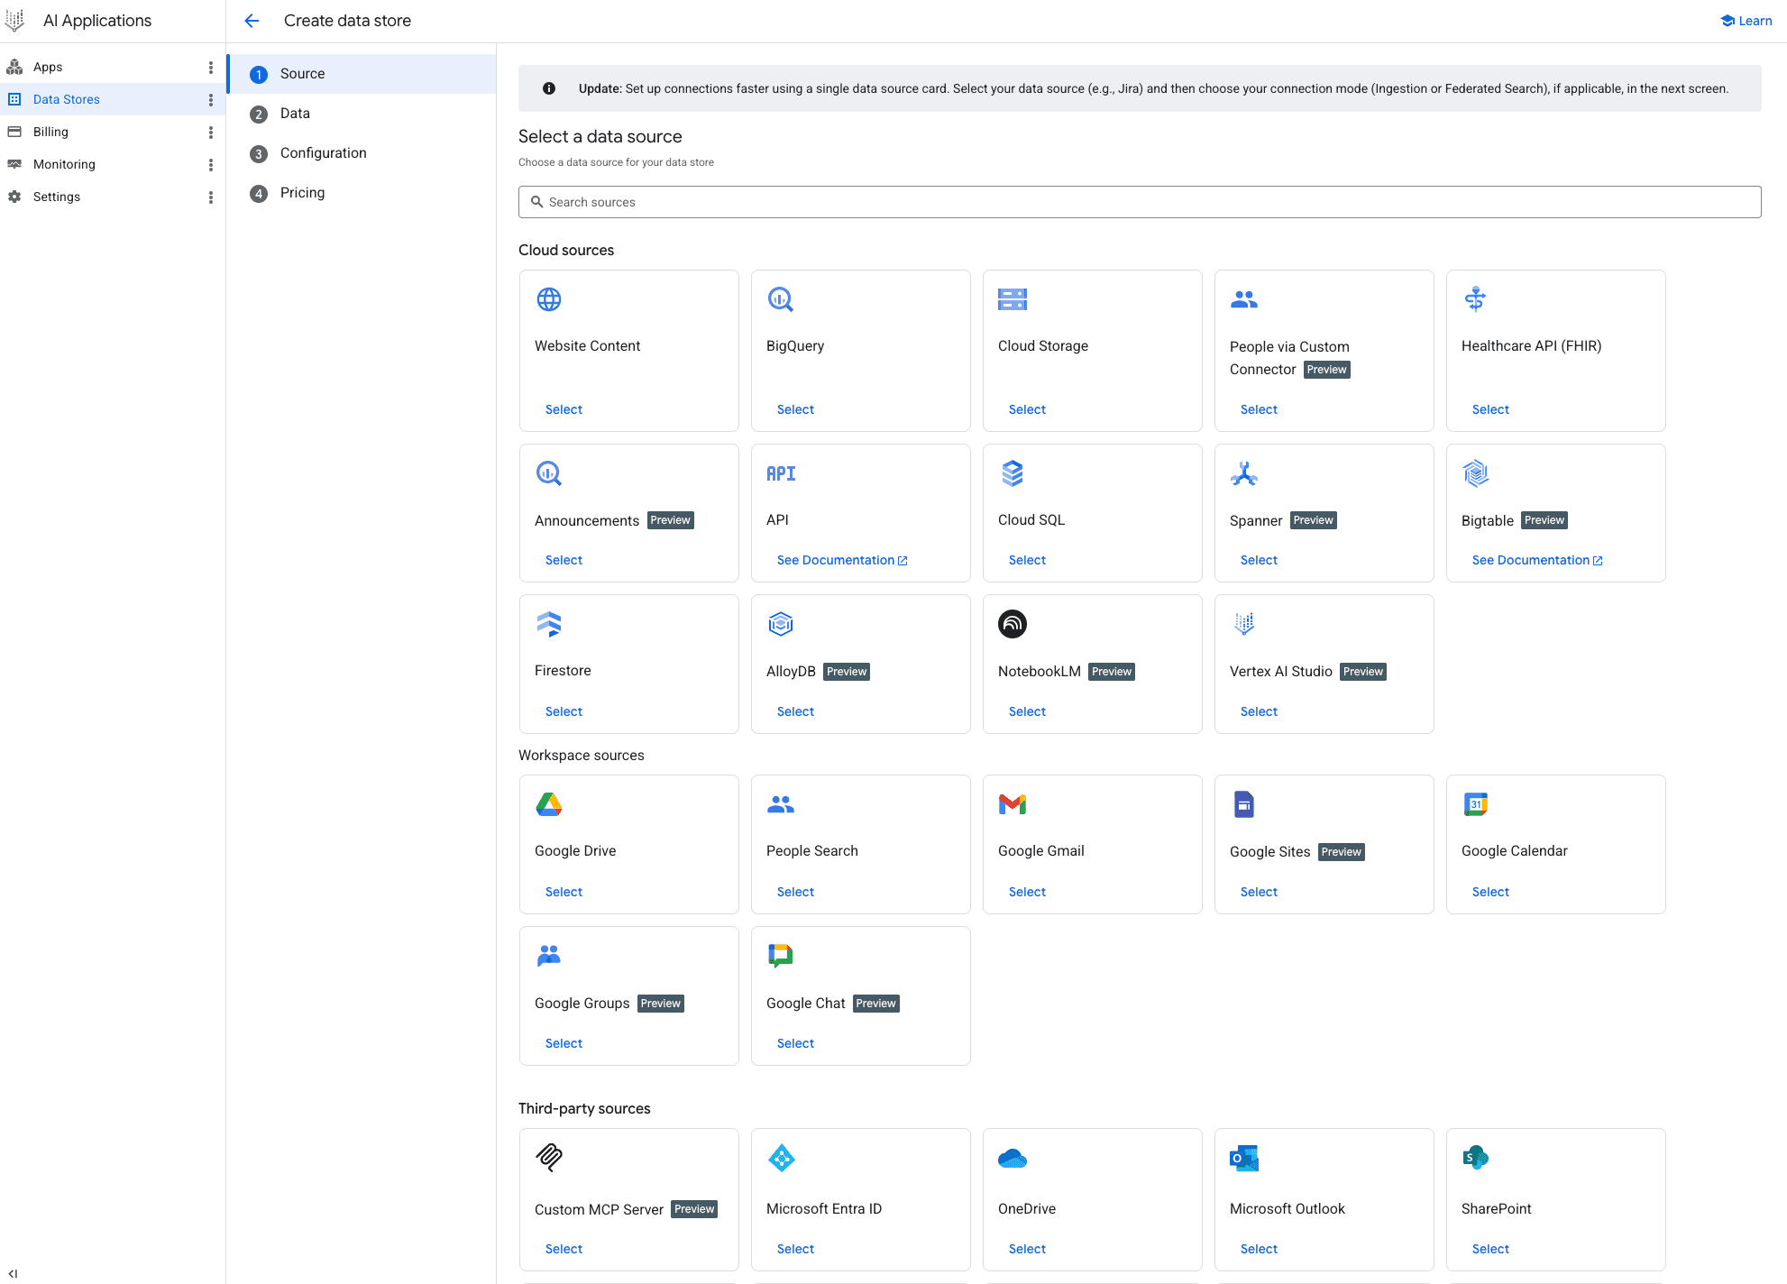The width and height of the screenshot is (1787, 1284).
Task: Click the back arrow beside Create data store
Action: [x=252, y=21]
